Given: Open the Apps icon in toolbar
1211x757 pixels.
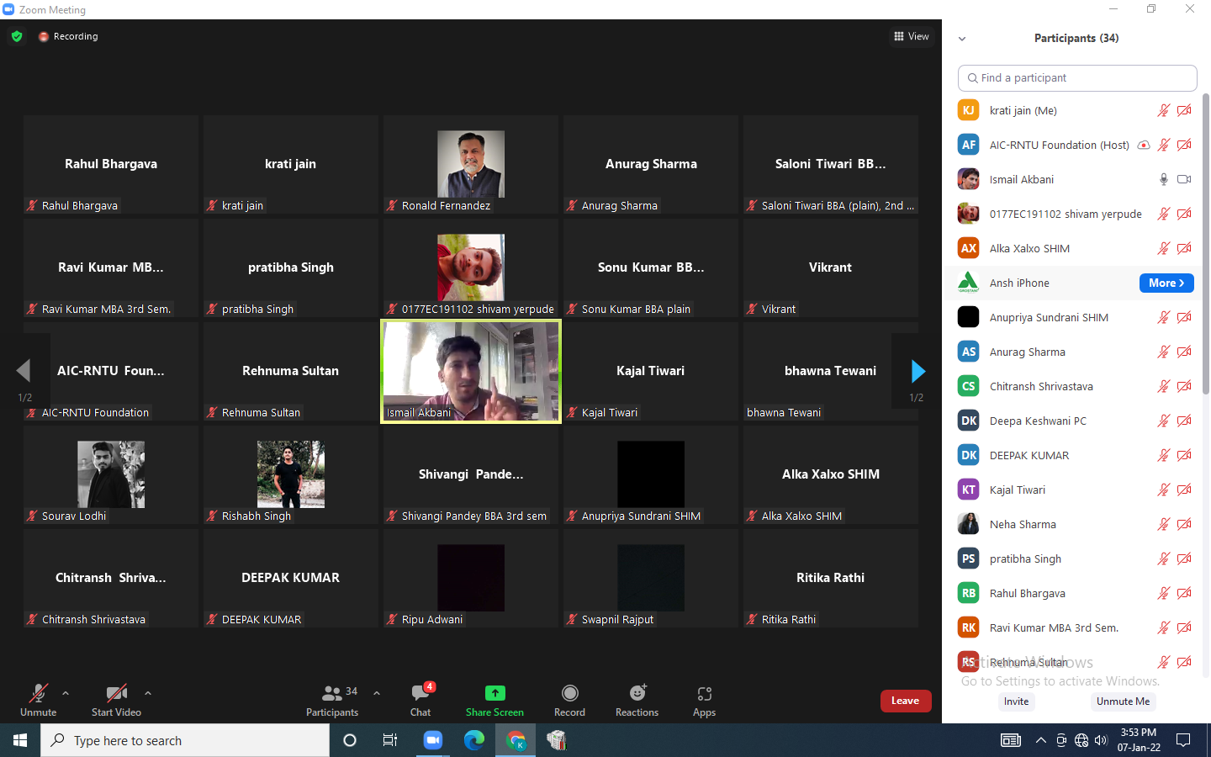Looking at the screenshot, I should [x=705, y=694].
